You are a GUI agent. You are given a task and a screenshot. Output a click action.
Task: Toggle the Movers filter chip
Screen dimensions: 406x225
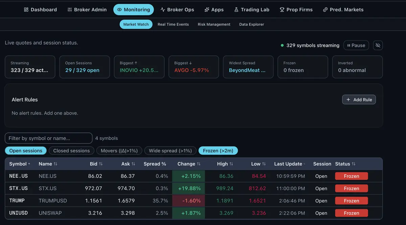point(119,151)
